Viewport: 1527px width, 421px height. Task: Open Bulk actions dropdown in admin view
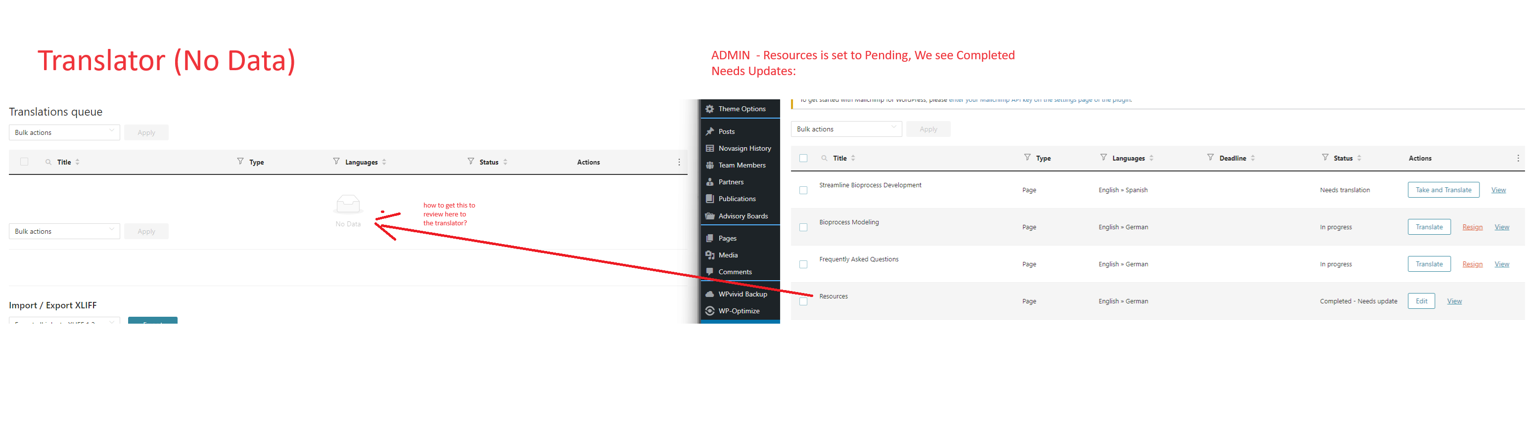point(846,129)
